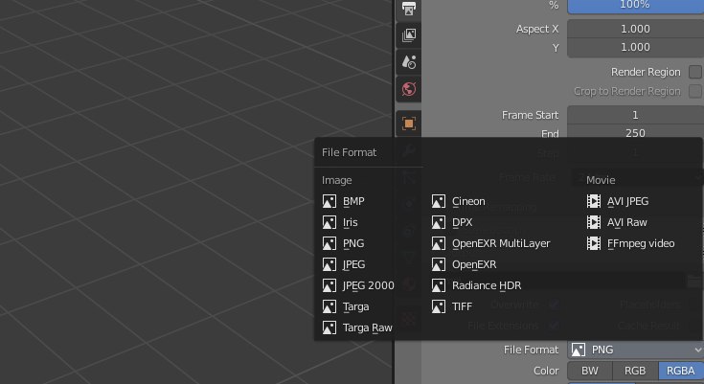Set color mode to RGB
The height and width of the screenshot is (384, 704).
click(x=635, y=371)
